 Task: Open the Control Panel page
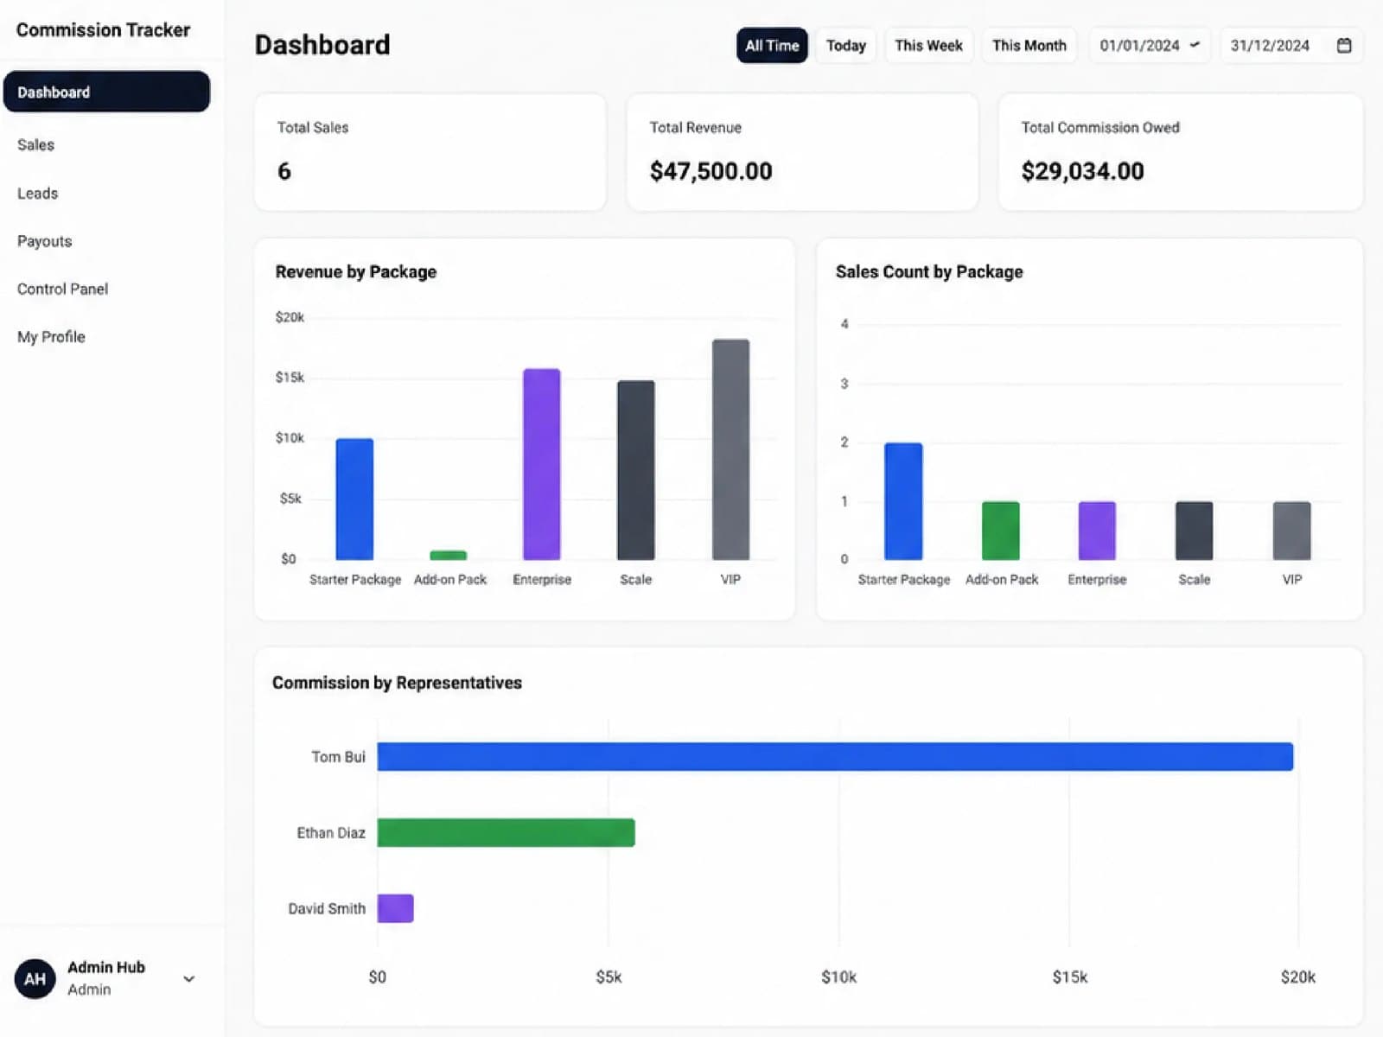tap(62, 289)
